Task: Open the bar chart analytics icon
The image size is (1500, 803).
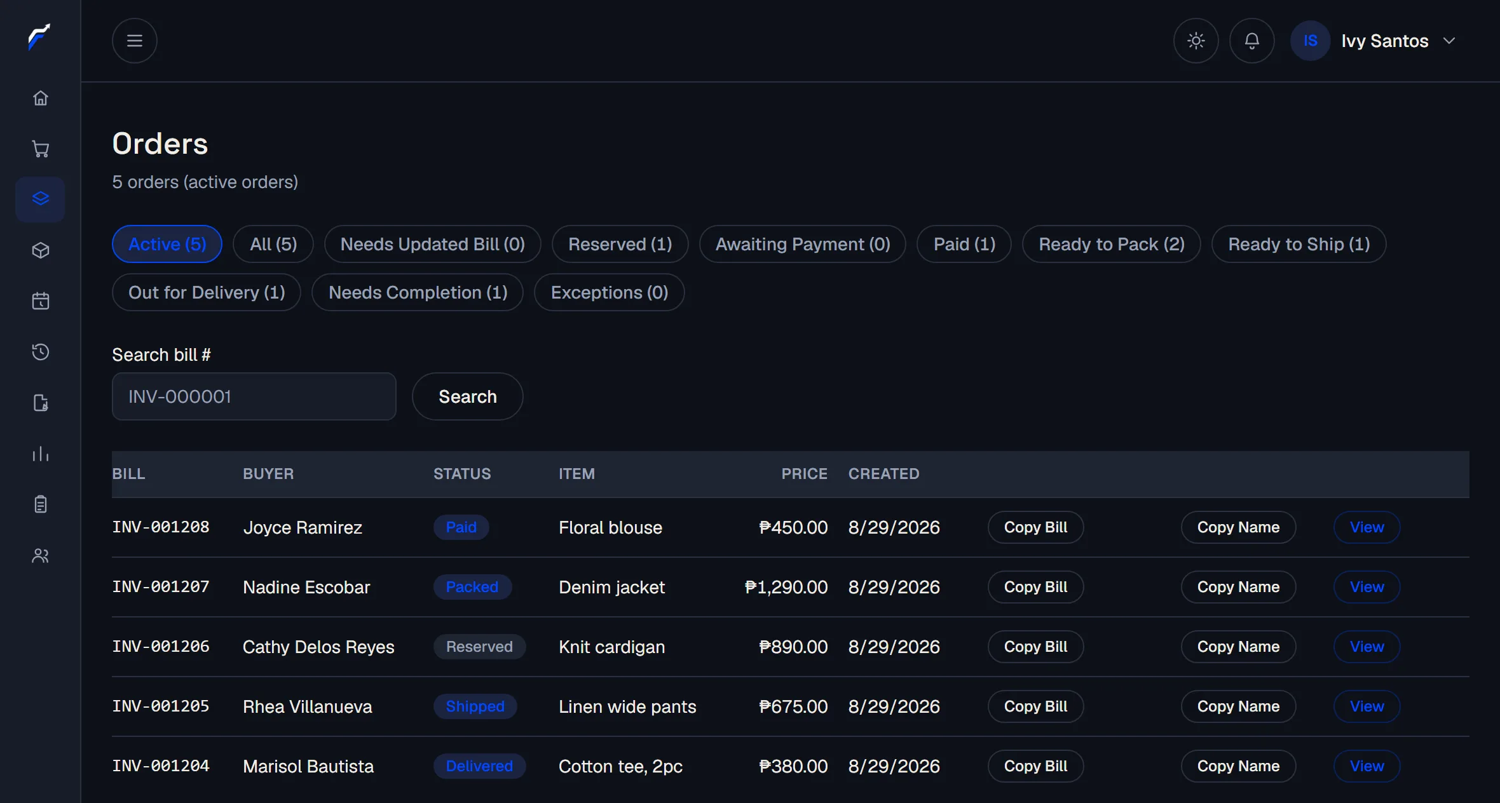Action: [41, 454]
